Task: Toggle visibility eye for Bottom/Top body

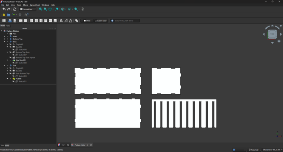Action: 8,39
